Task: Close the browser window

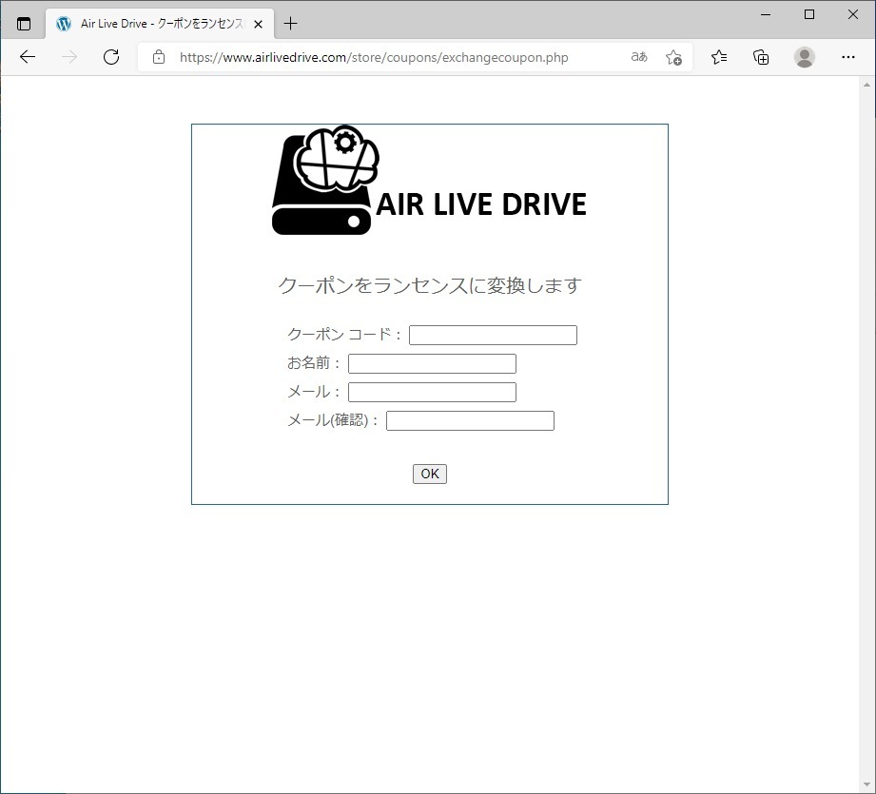Action: [852, 15]
